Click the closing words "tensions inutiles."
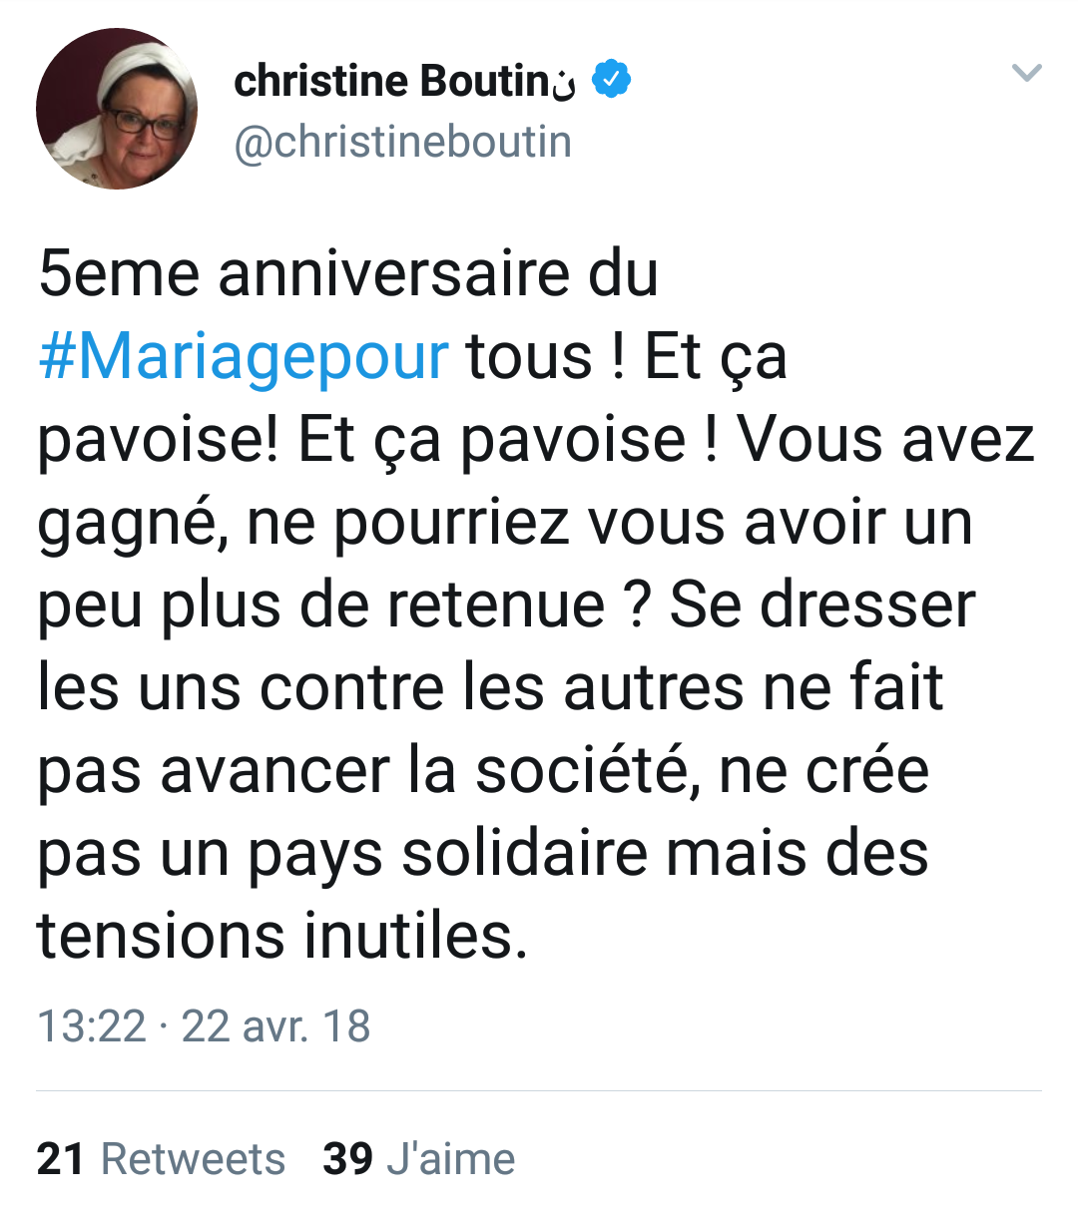This screenshot has height=1216, width=1078. (x=281, y=937)
